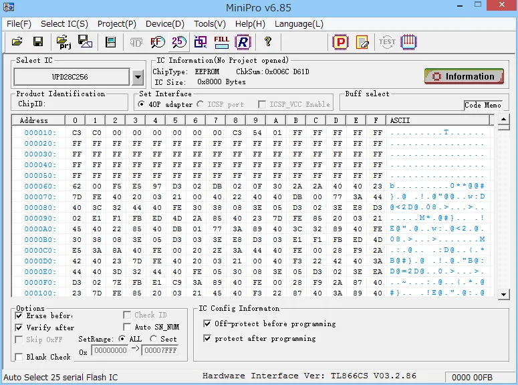Click the Information button
The width and height of the screenshot is (518, 385).
coord(464,76)
